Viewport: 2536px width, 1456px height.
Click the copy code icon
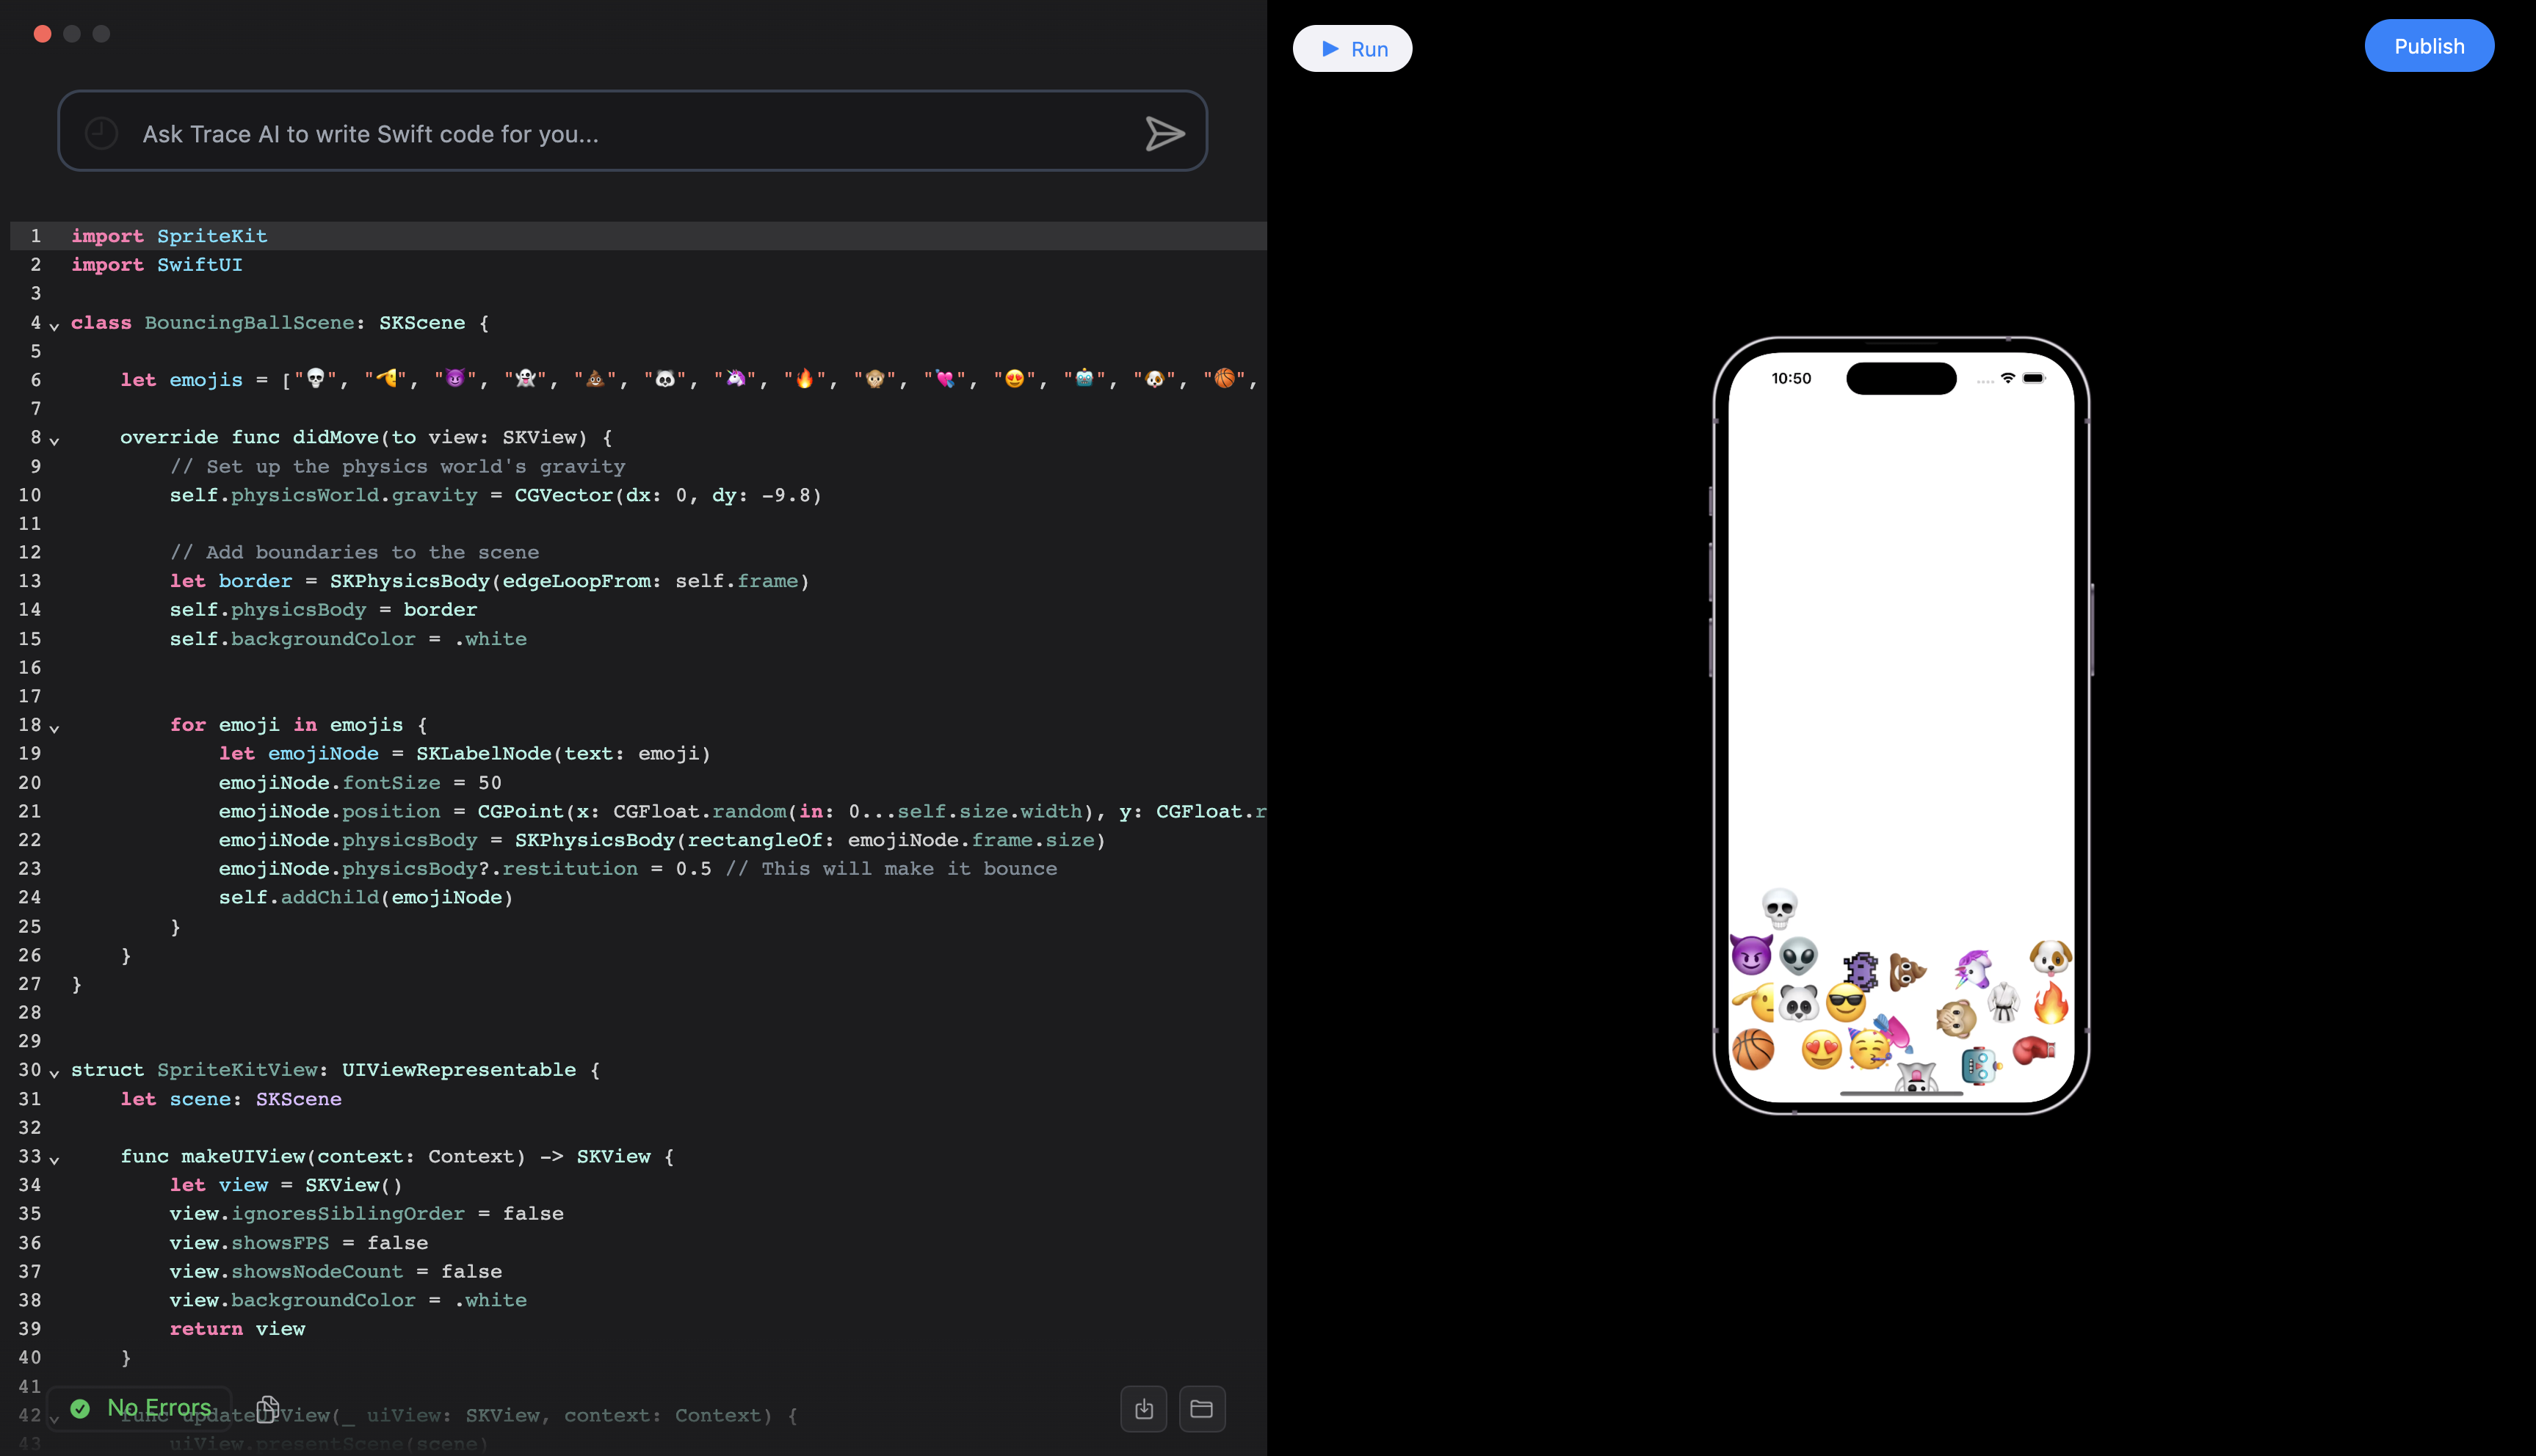267,1408
